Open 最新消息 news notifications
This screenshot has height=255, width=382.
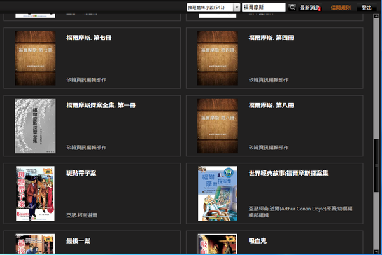coord(310,8)
